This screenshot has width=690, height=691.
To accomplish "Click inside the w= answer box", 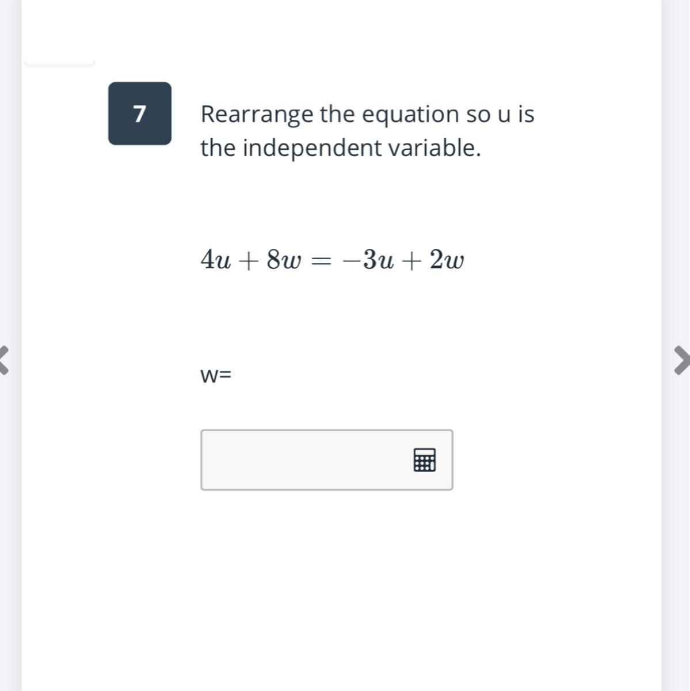I will [x=327, y=460].
